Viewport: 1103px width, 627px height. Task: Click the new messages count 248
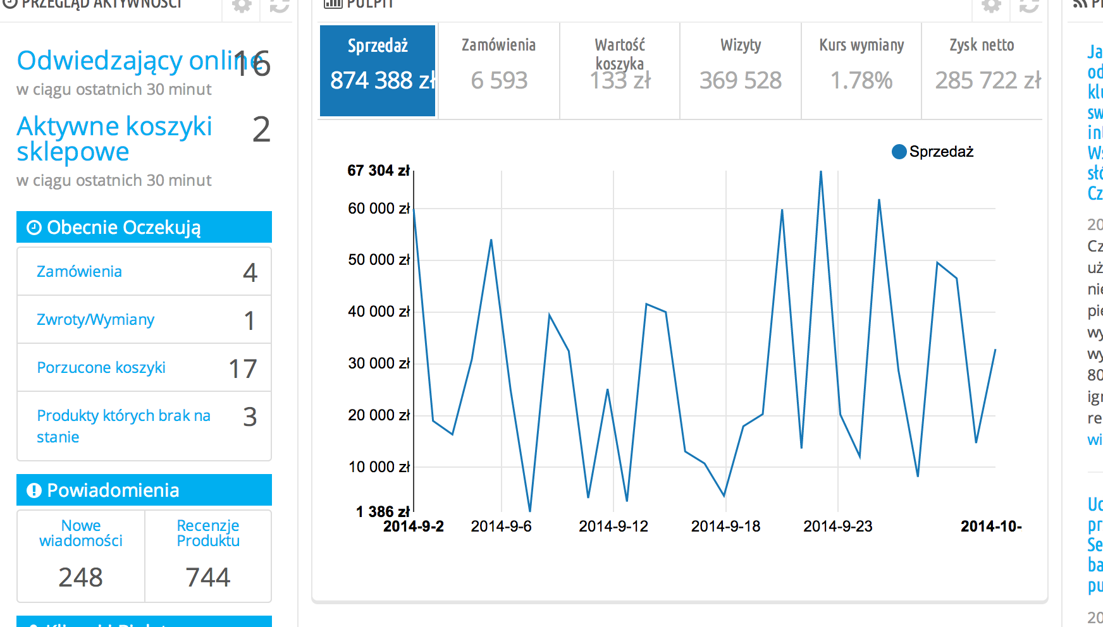(x=81, y=577)
